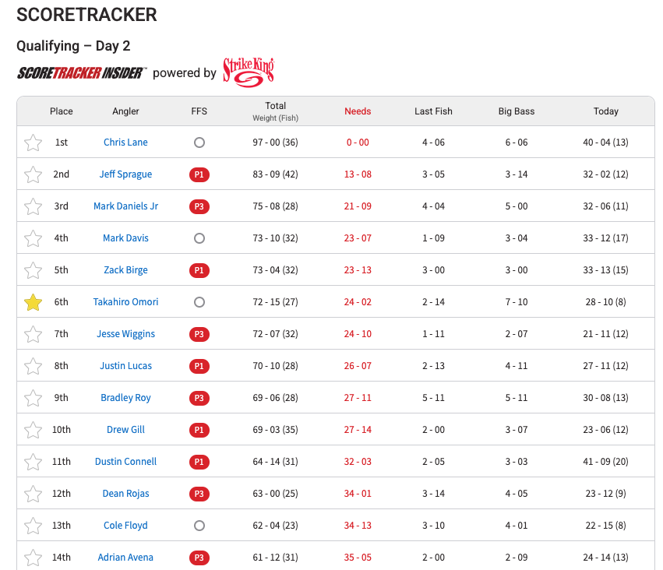Select Bradley Roy's P3 badge
The height and width of the screenshot is (570, 663).
[x=199, y=398]
